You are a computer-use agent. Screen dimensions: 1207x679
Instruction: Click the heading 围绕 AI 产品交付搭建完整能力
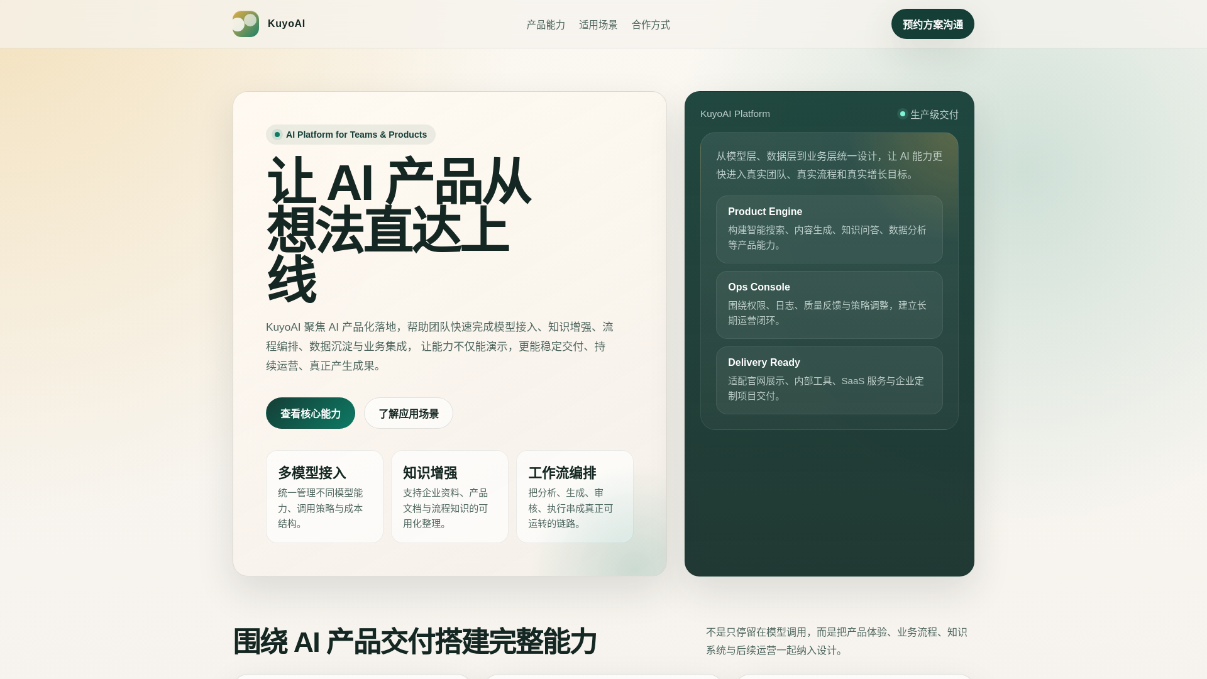tap(415, 641)
